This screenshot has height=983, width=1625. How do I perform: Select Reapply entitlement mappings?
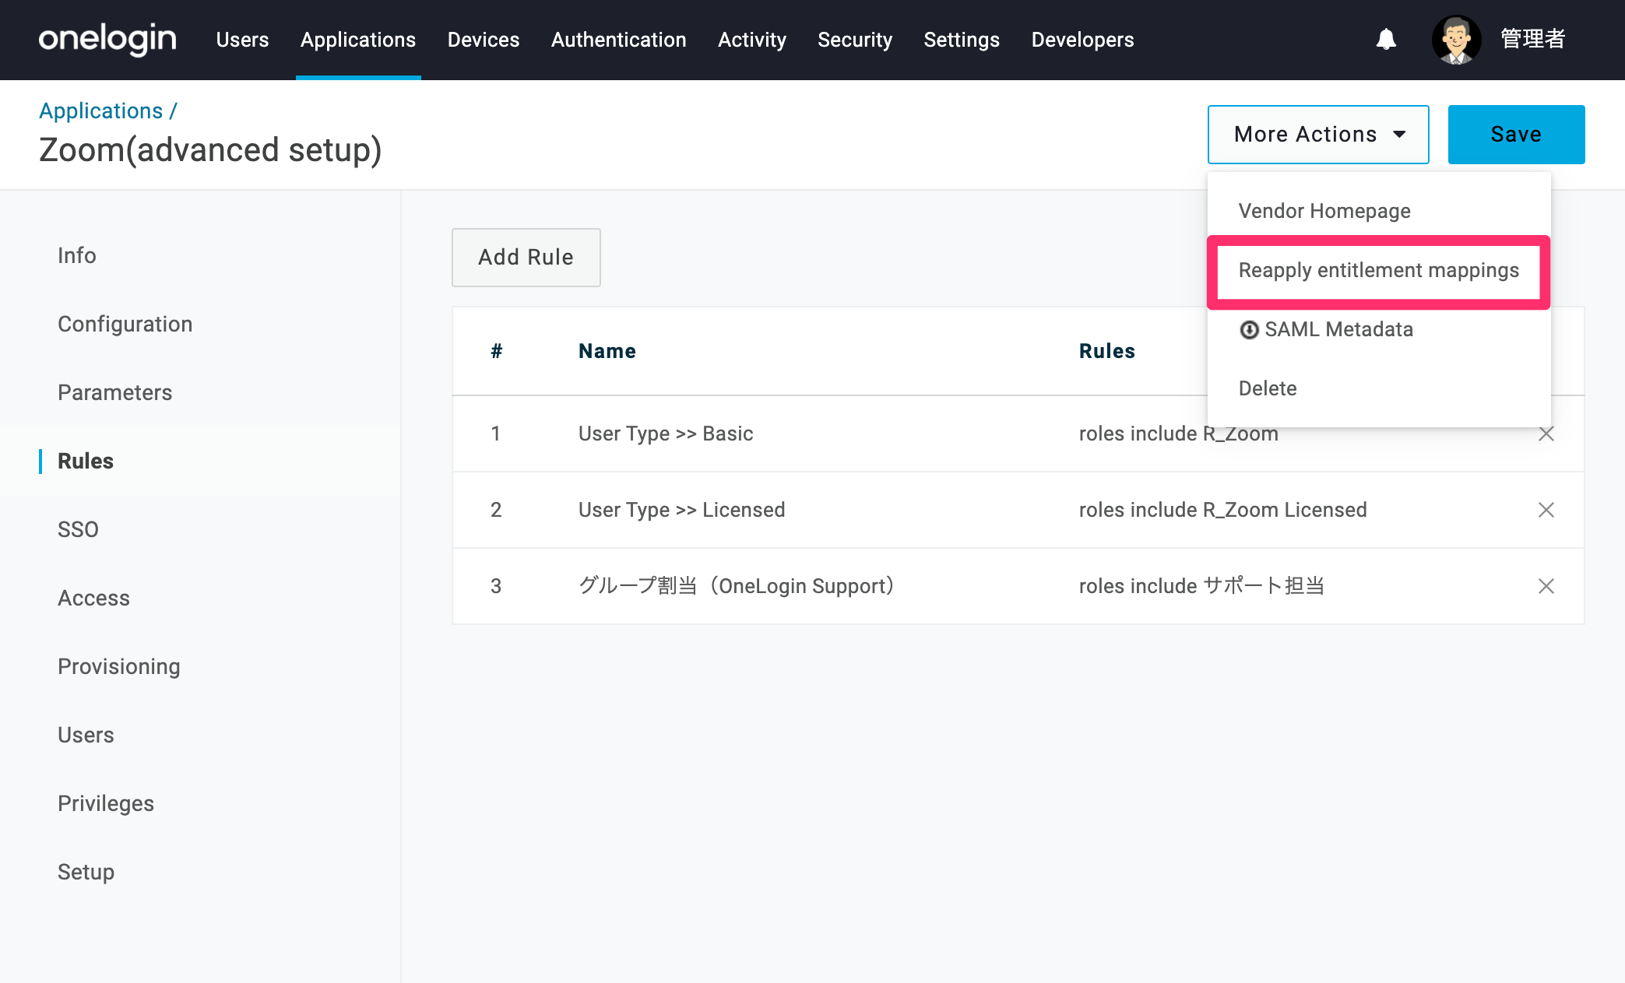[1378, 270]
